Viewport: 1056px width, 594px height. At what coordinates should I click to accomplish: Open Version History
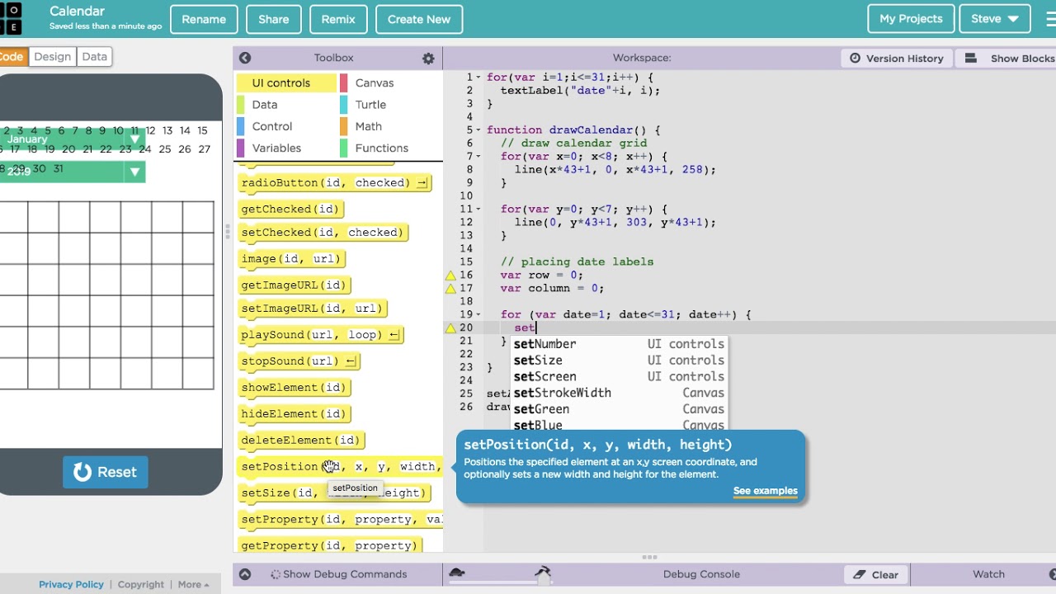897,59
